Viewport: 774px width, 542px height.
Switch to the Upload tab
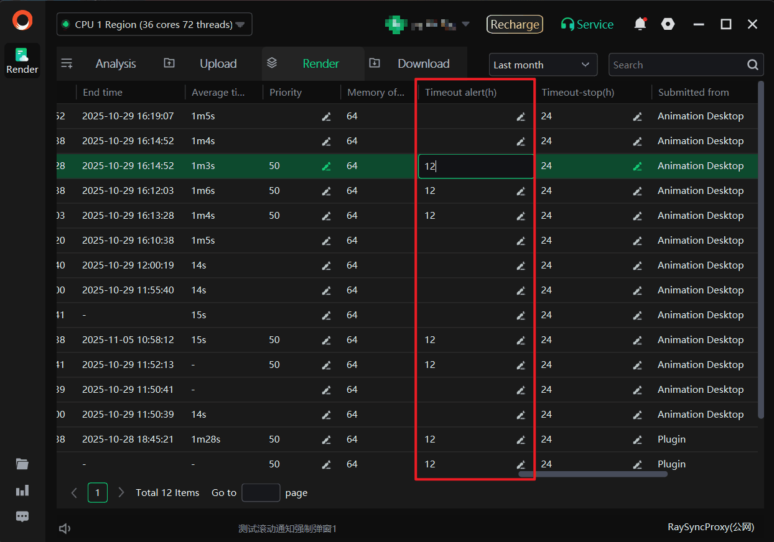click(218, 64)
